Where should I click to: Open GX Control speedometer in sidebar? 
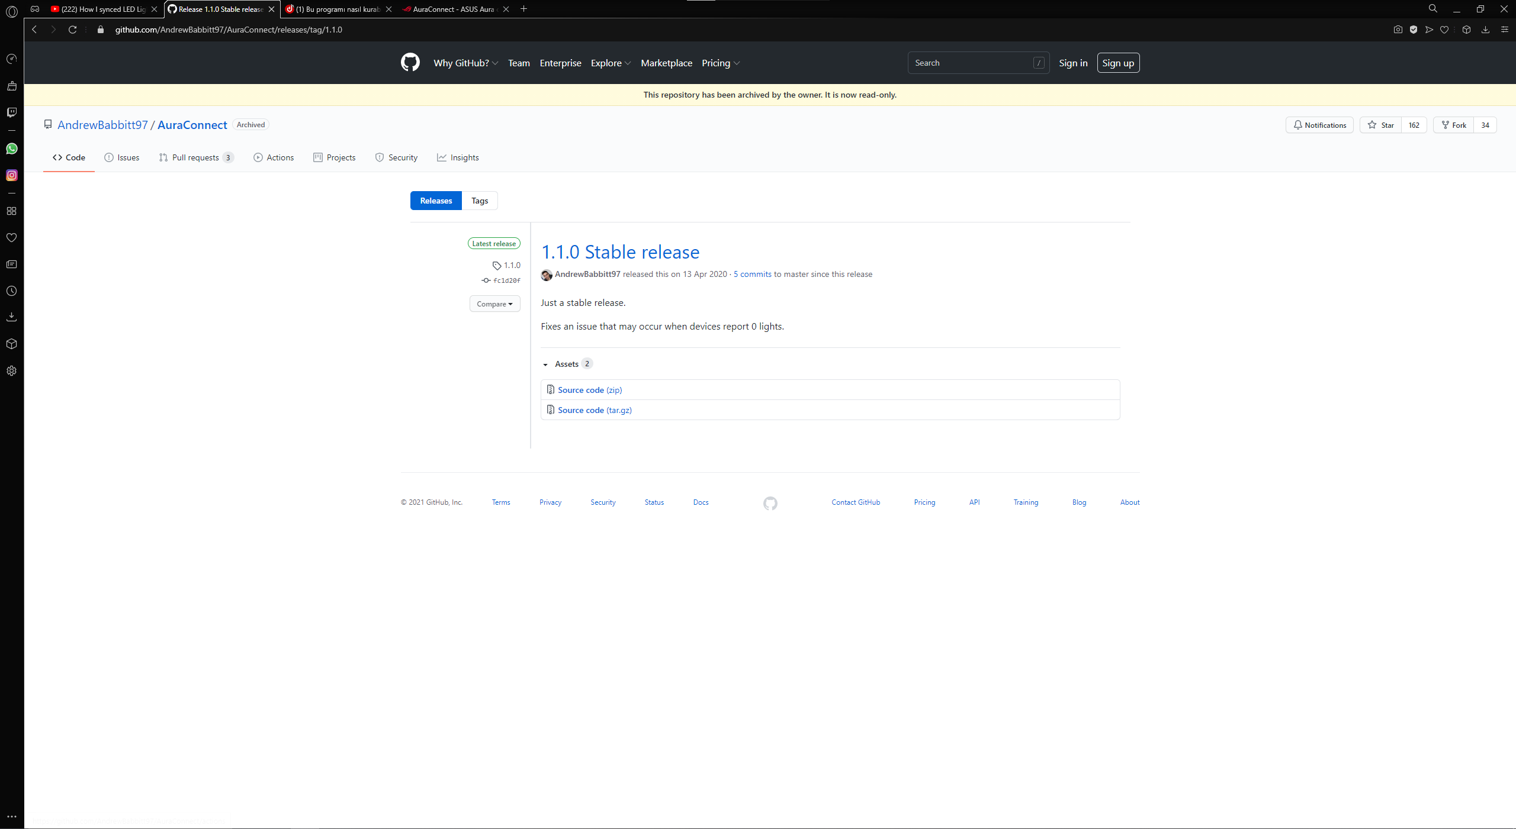tap(12, 59)
